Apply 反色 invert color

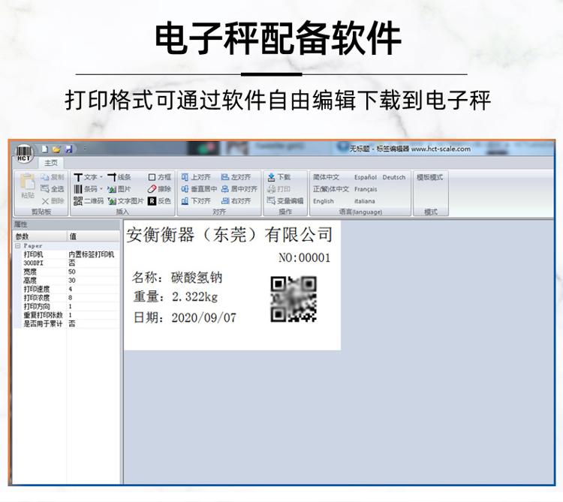159,201
